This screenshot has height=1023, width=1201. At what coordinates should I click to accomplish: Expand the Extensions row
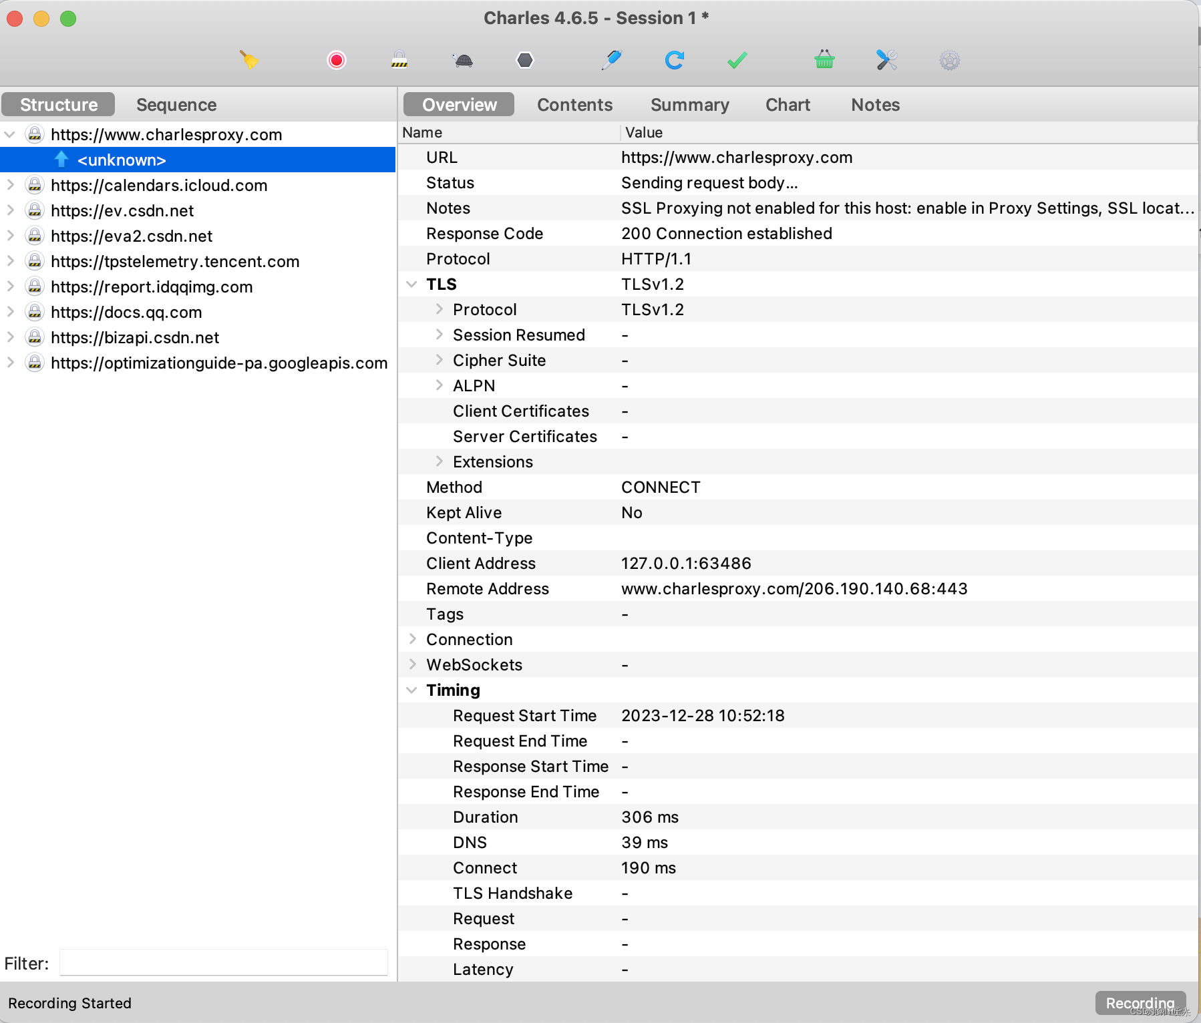[439, 461]
